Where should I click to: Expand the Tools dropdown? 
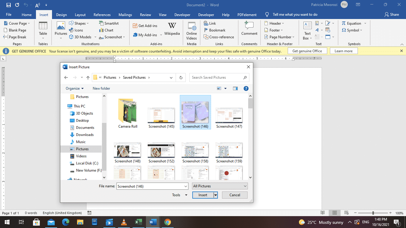179,195
